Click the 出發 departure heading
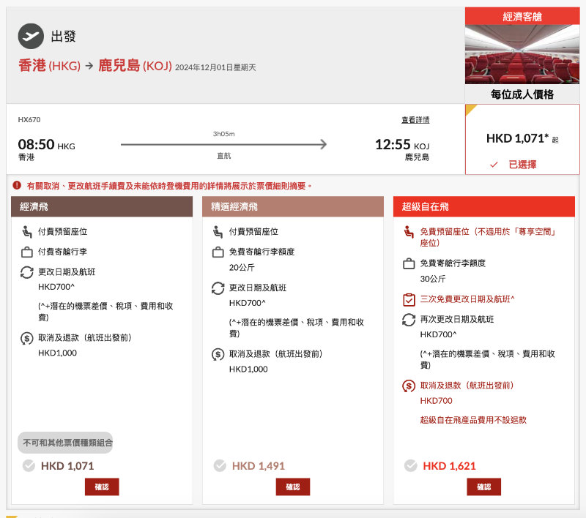Viewport: 586px width, 518px height. (64, 36)
